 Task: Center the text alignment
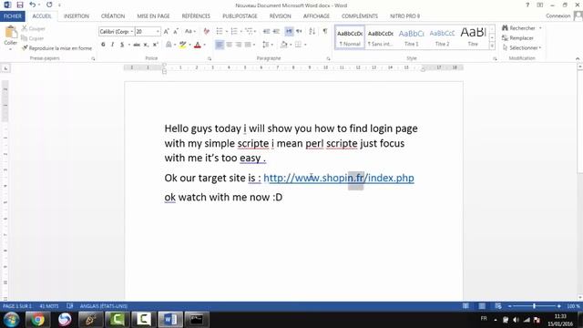point(229,45)
